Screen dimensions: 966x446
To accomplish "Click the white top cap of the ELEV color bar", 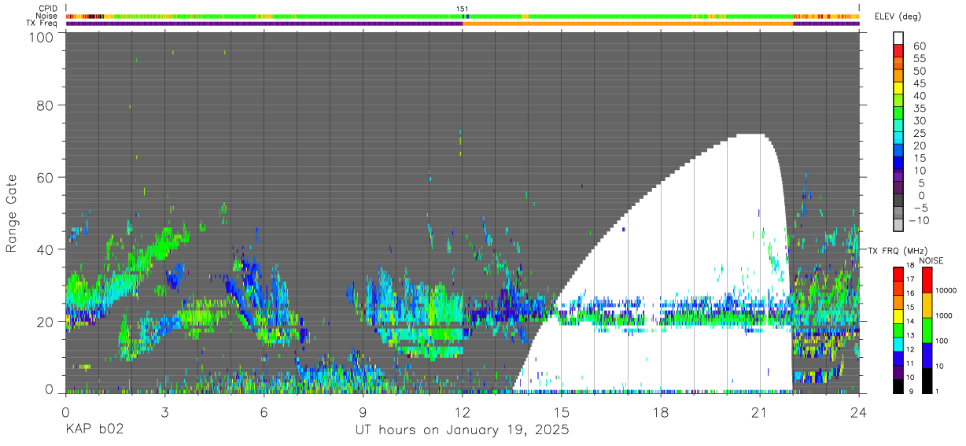I will tap(898, 39).
